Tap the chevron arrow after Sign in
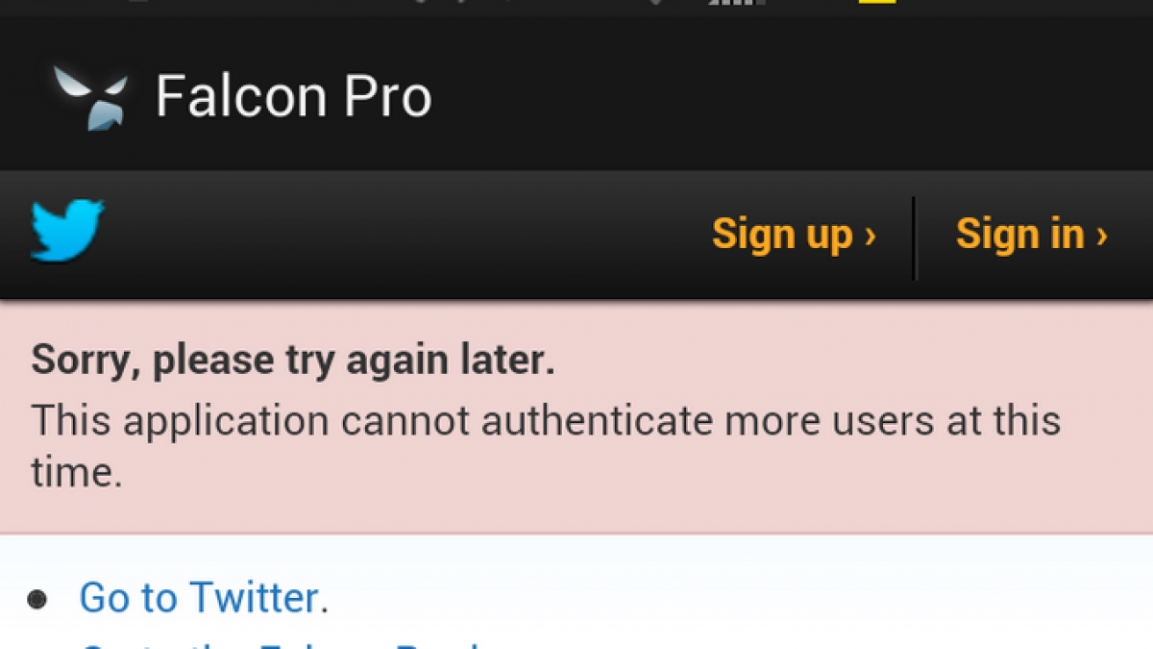 [x=1101, y=236]
